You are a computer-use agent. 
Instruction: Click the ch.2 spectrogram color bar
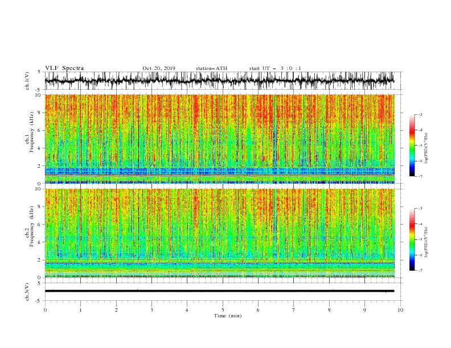pos(412,239)
